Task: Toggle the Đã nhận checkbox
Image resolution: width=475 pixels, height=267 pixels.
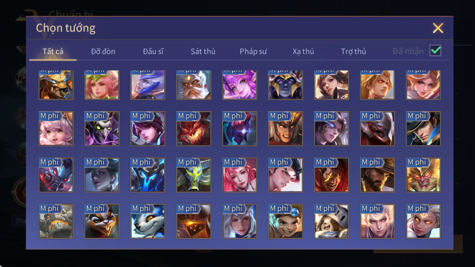Action: (435, 50)
